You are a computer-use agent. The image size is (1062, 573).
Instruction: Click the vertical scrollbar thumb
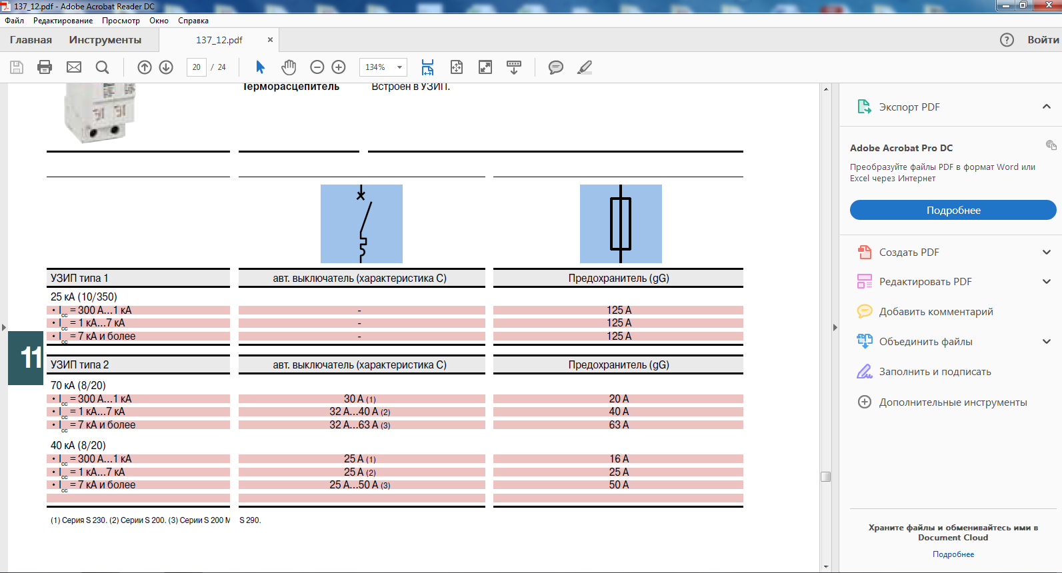(x=825, y=476)
